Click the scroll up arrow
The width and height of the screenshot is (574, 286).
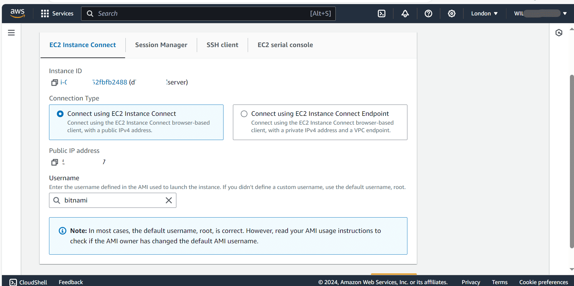572,29
